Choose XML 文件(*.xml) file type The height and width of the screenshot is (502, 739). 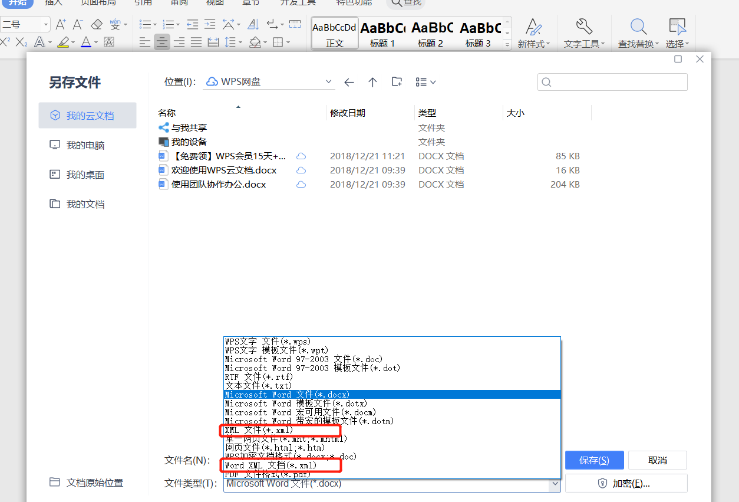(x=392, y=430)
